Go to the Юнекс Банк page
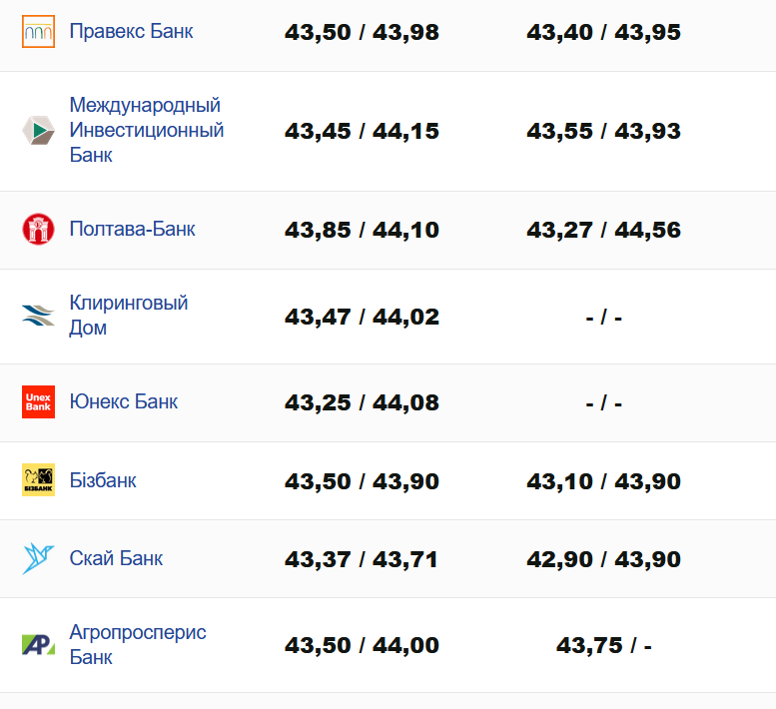Screen dimensions: 776x709 coord(124,402)
